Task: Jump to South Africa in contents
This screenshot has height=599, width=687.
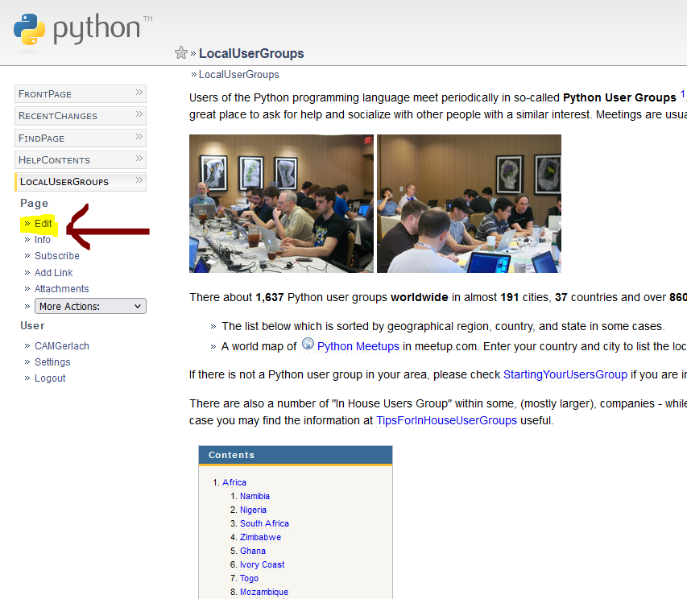Action: click(x=264, y=523)
